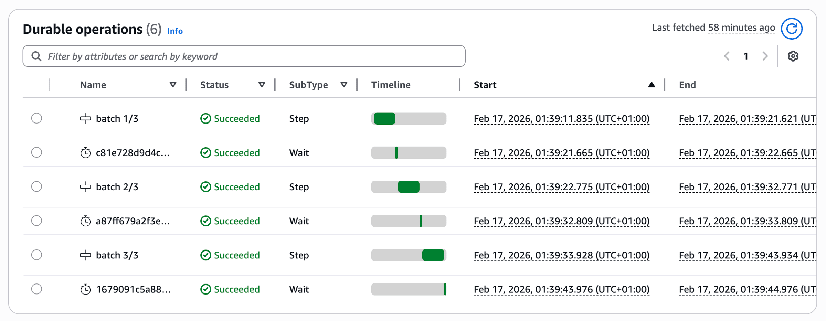The height and width of the screenshot is (321, 826).
Task: Open the Name column filter dropdown
Action: 173,85
